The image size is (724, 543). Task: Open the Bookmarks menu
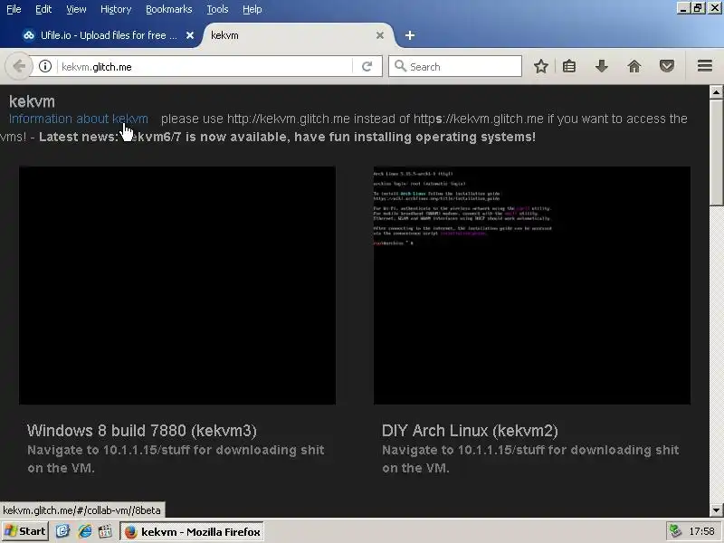[x=169, y=9]
